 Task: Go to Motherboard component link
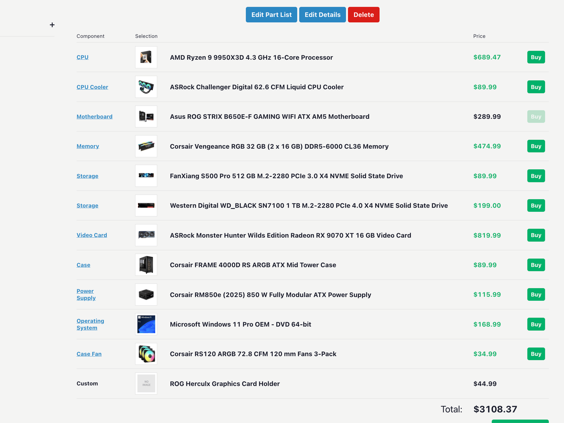tap(94, 116)
